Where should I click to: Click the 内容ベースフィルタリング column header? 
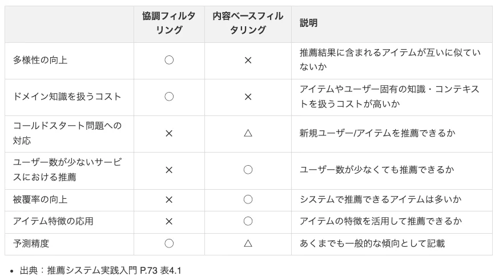coord(248,23)
